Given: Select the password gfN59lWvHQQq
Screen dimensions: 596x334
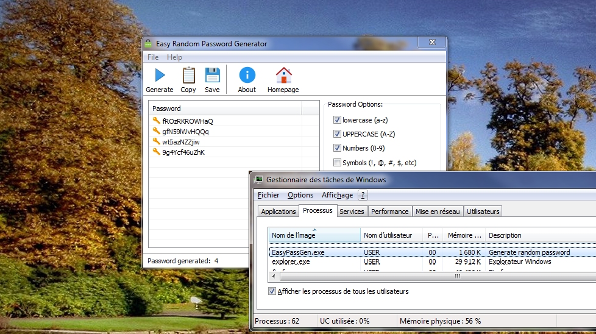Looking at the screenshot, I should pyautogui.click(x=185, y=132).
